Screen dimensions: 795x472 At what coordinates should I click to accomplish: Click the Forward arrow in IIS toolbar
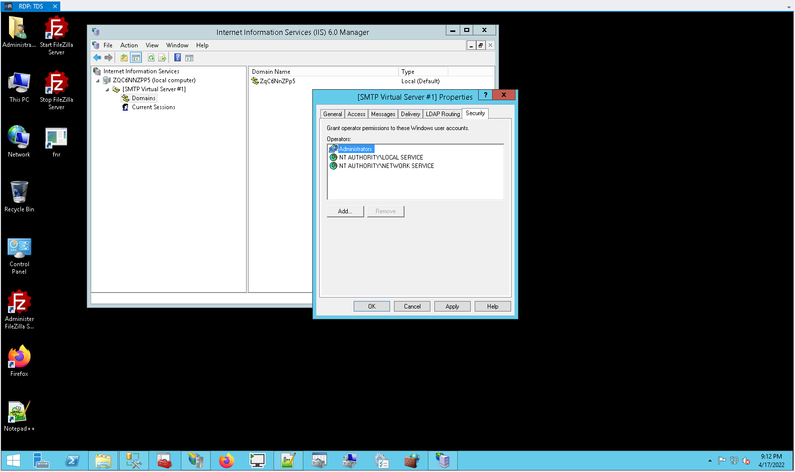click(108, 58)
